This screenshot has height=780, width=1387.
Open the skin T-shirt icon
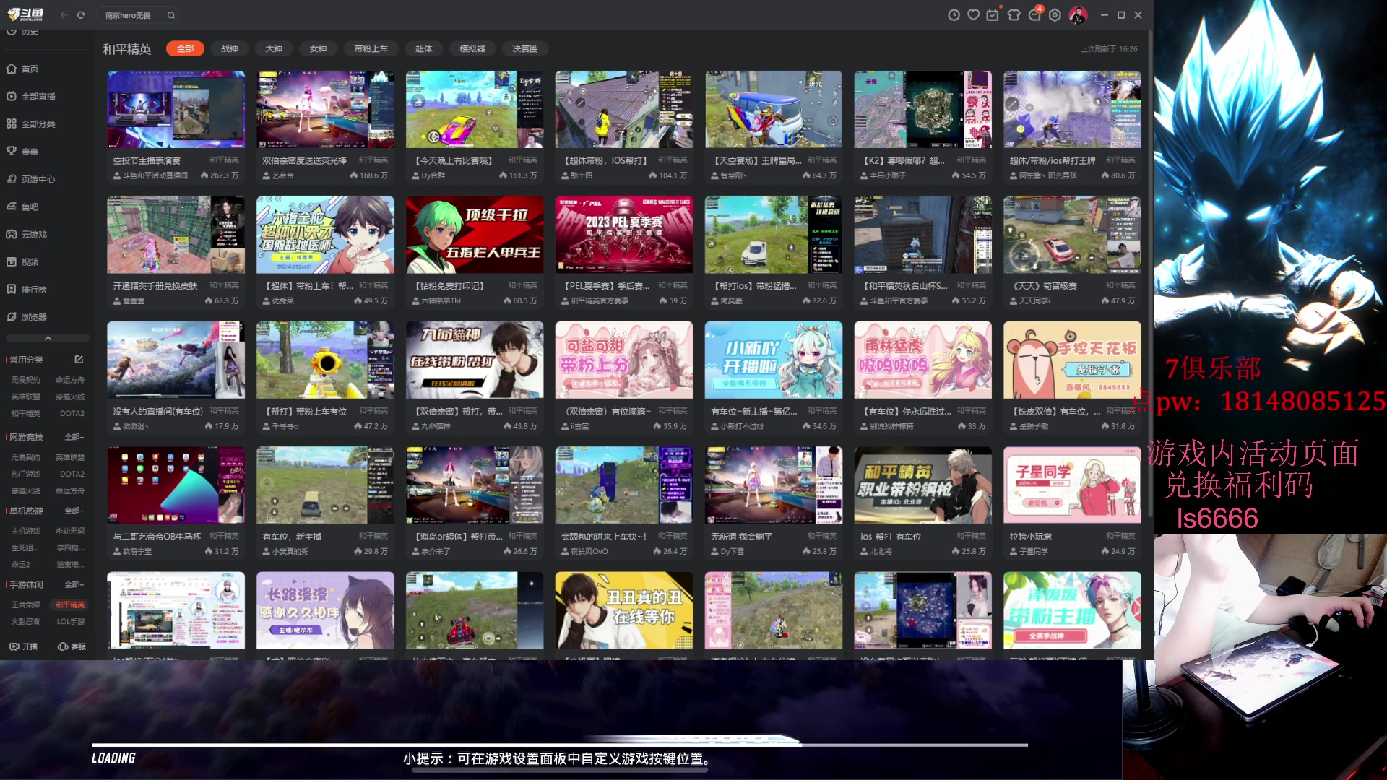click(x=1014, y=15)
